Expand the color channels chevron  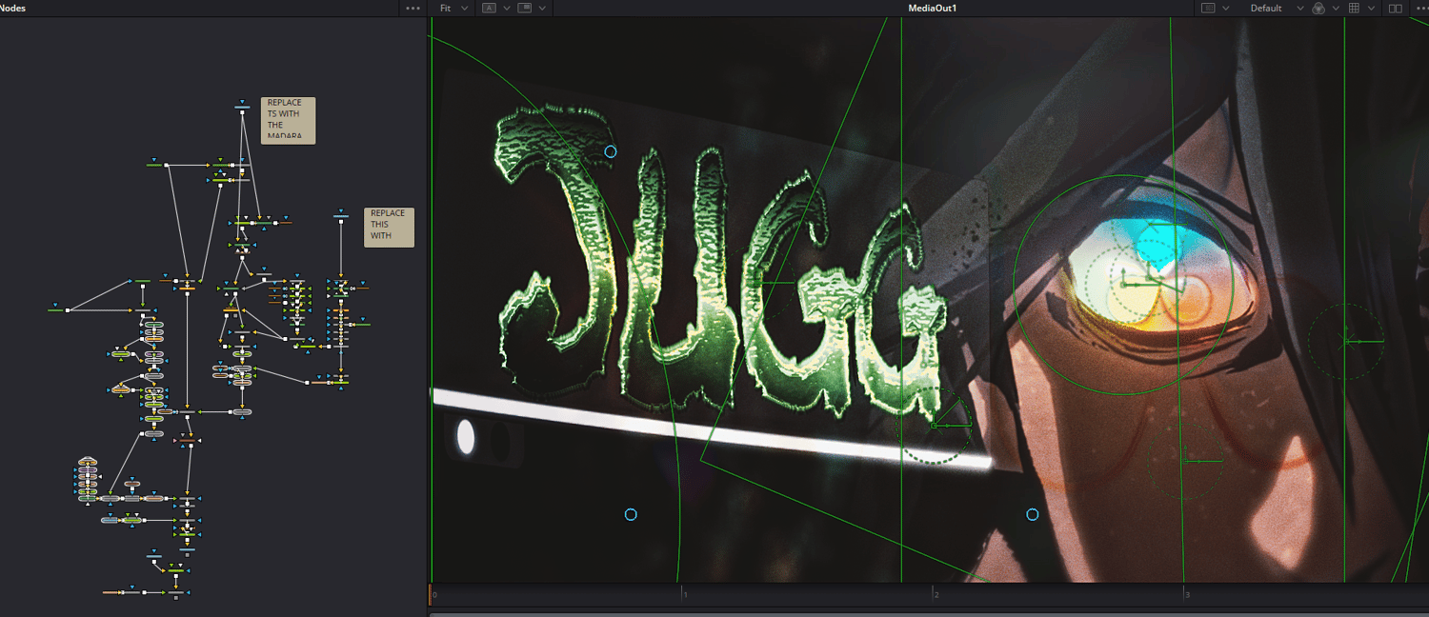(1337, 8)
